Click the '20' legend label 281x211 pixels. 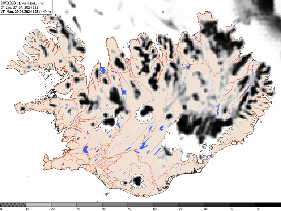[x=53, y=209]
